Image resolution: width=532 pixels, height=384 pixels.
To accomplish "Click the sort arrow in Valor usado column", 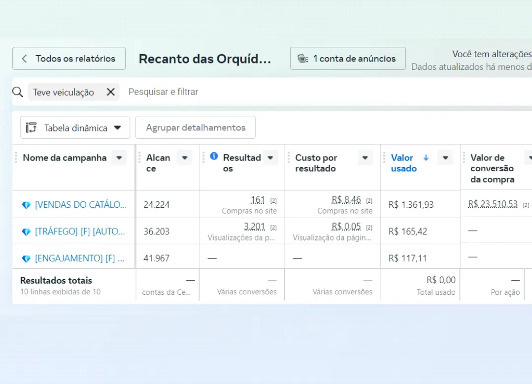I will (x=426, y=158).
